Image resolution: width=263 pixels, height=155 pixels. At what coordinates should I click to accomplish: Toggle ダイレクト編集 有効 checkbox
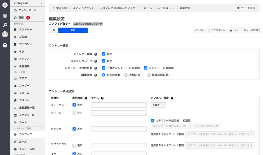[x=103, y=54]
